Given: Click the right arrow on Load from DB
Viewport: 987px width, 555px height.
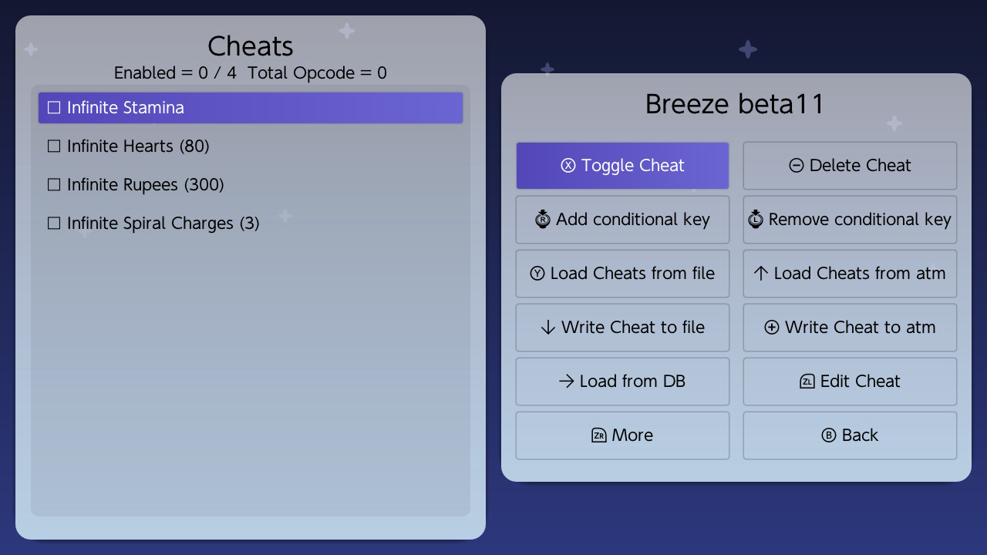Looking at the screenshot, I should 567,382.
